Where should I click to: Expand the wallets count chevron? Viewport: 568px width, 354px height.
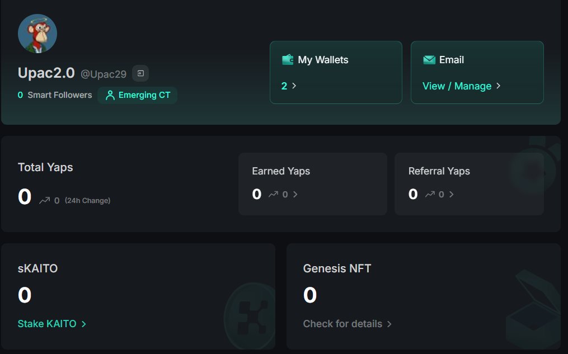pos(294,86)
